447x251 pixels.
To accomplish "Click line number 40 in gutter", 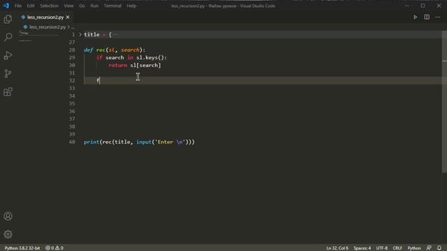I will click(72, 142).
